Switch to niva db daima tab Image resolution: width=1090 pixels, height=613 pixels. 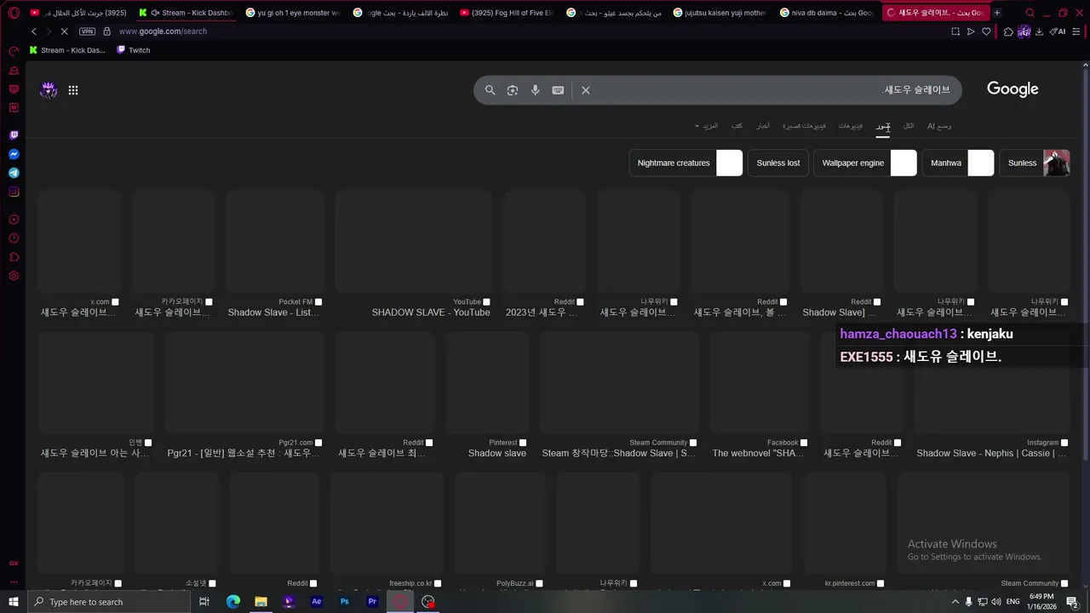point(827,13)
